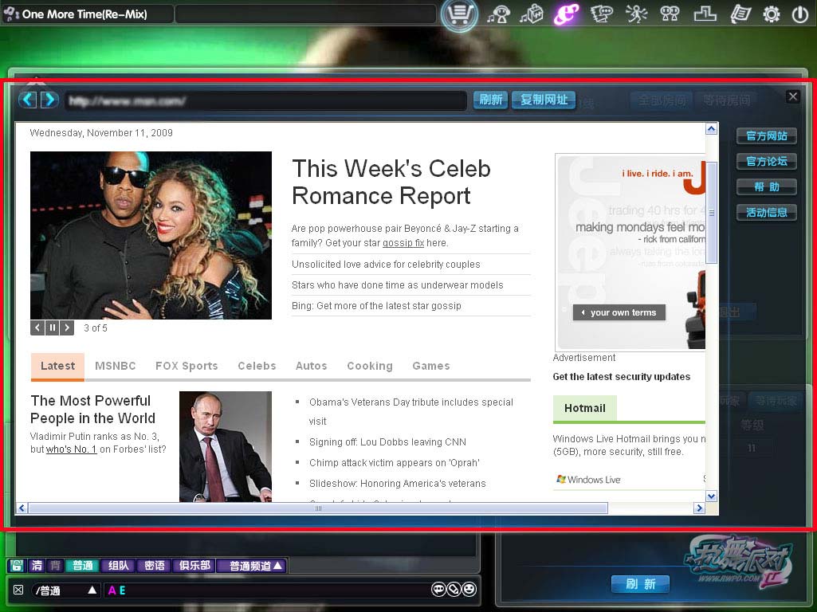Viewport: 817px width, 612px height.
Task: Open 'Signing off: Lou Dobbs leaving CNN'
Action: click(387, 441)
